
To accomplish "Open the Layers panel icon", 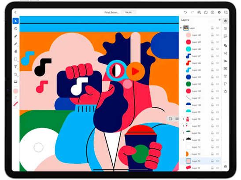I will click(225, 21).
